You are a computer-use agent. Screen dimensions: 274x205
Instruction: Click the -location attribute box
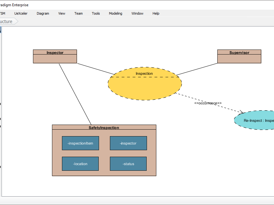coord(80,164)
